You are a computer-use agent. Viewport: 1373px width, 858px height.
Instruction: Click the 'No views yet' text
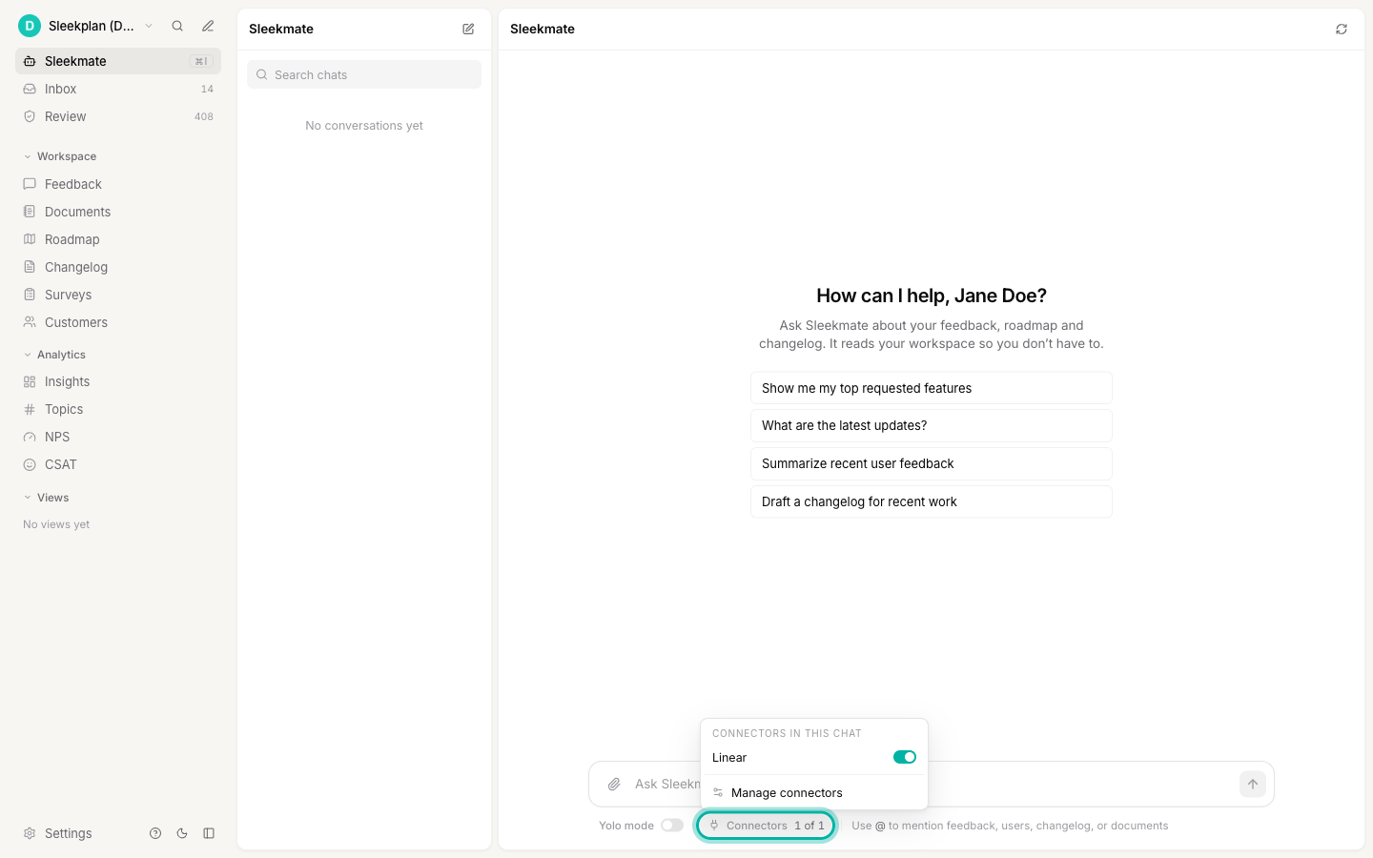click(x=56, y=524)
